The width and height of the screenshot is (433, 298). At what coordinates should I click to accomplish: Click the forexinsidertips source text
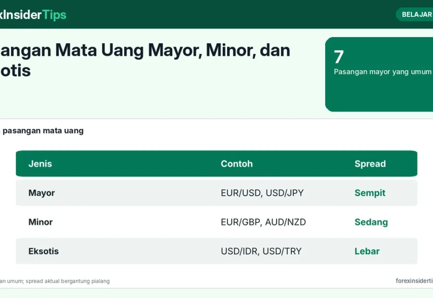tap(414, 281)
